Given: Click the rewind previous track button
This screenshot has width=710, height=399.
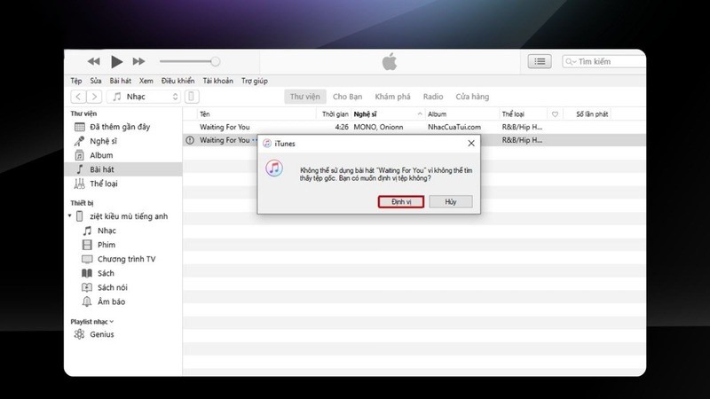Looking at the screenshot, I should point(94,61).
